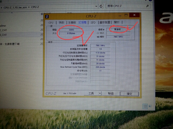Click CPU-Z_1.70_tw_azo in the address path

pos(15,8)
